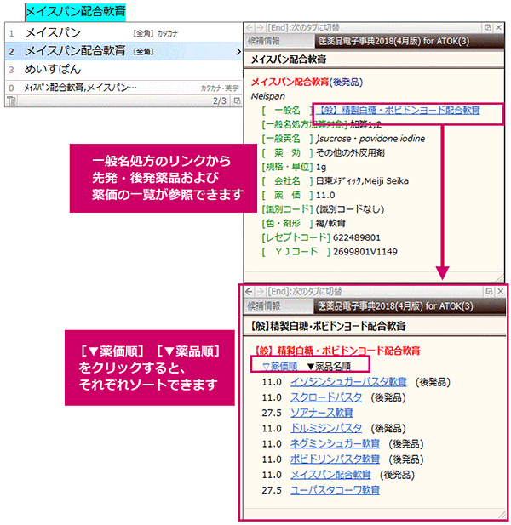The height and width of the screenshot is (525, 511).
Task: Expand details arrow for メイスパン配合軟膏 candidate
Action: [x=238, y=52]
